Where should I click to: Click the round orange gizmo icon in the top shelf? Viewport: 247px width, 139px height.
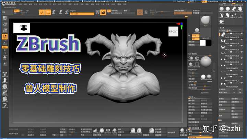tap(140, 12)
